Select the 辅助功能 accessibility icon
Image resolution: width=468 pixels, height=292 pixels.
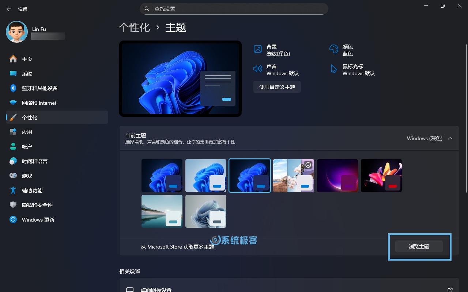tap(13, 190)
